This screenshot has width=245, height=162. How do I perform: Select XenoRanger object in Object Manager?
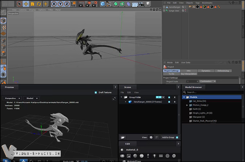click(x=174, y=7)
